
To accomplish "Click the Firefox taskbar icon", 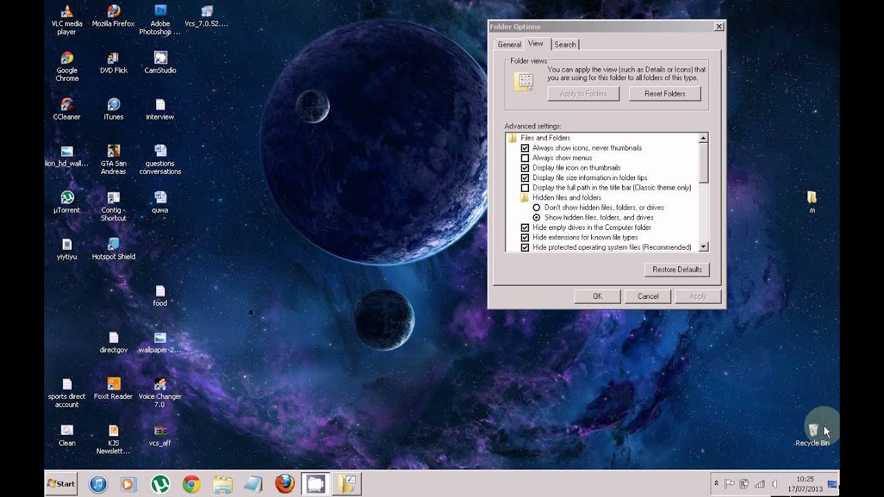I will pyautogui.click(x=285, y=484).
